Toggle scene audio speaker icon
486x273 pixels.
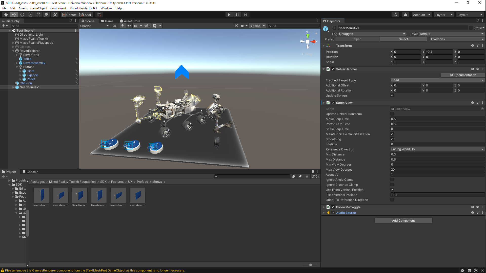click(x=129, y=26)
